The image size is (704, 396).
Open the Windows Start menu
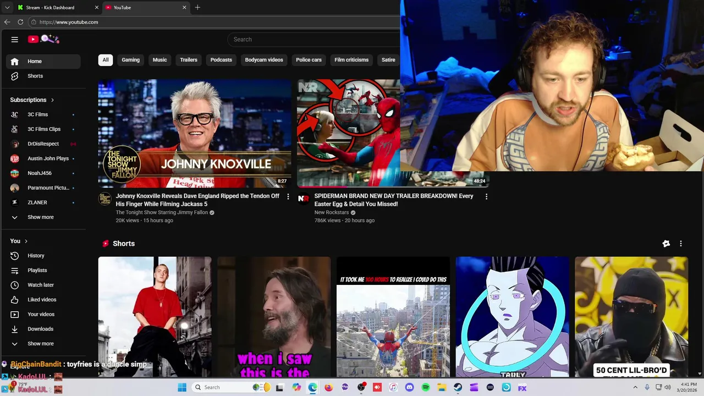[182, 387]
